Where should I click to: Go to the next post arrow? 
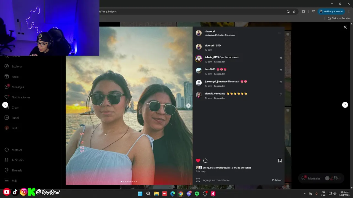click(345, 105)
